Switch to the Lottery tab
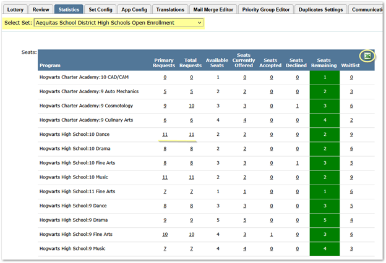Image resolution: width=386 pixels, height=263 pixels. pos(15,10)
